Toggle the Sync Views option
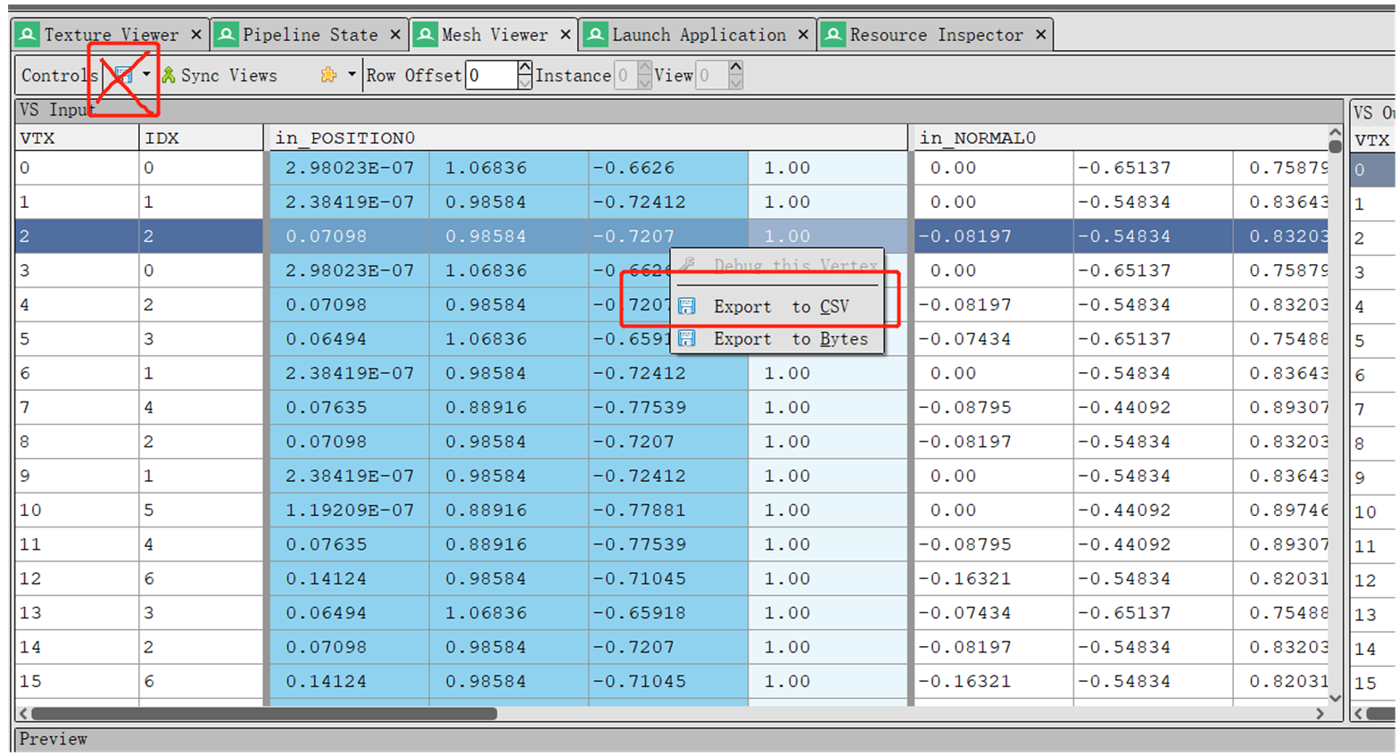Screen dimensions: 1399x755 coord(219,75)
